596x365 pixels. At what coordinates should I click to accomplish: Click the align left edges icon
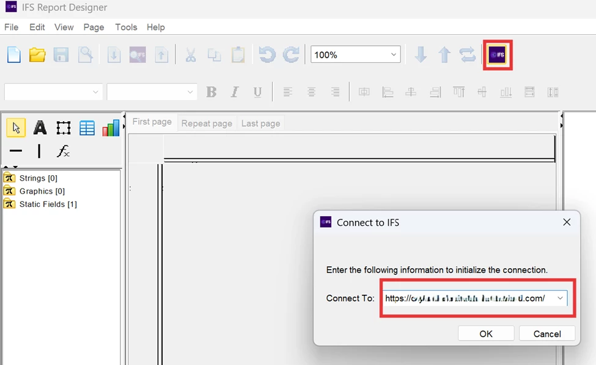388,92
